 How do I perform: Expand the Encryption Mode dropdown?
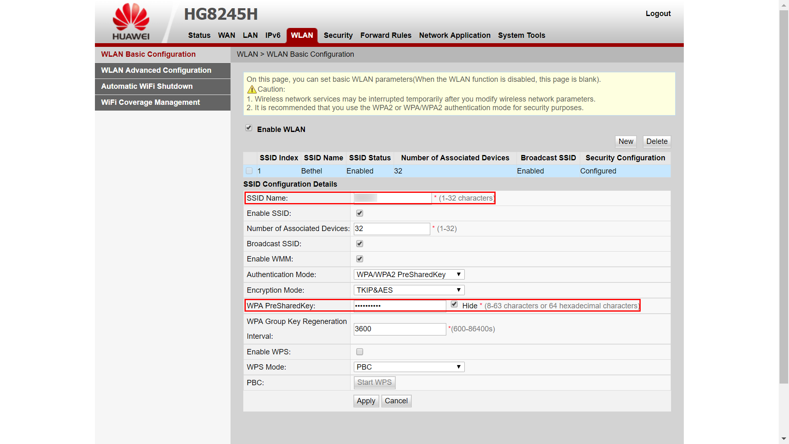pyautogui.click(x=409, y=290)
